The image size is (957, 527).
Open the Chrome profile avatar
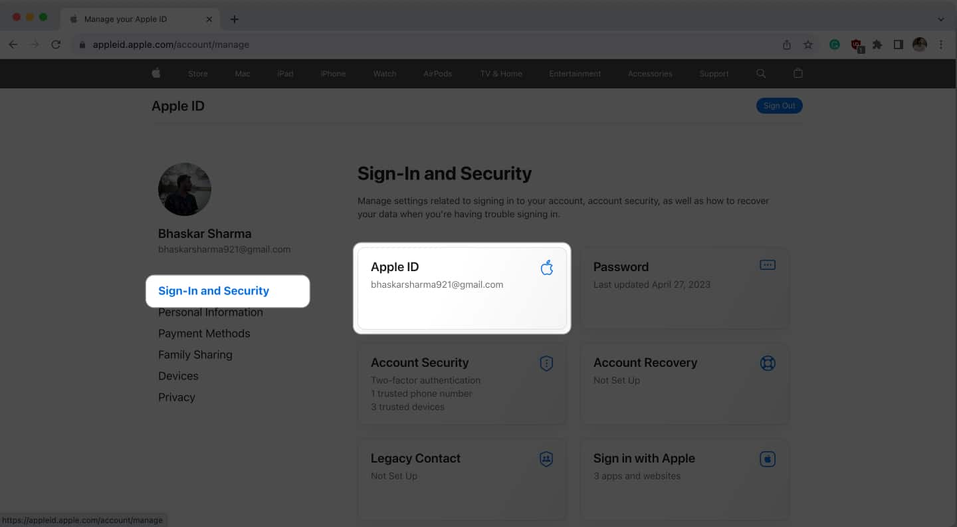tap(920, 45)
